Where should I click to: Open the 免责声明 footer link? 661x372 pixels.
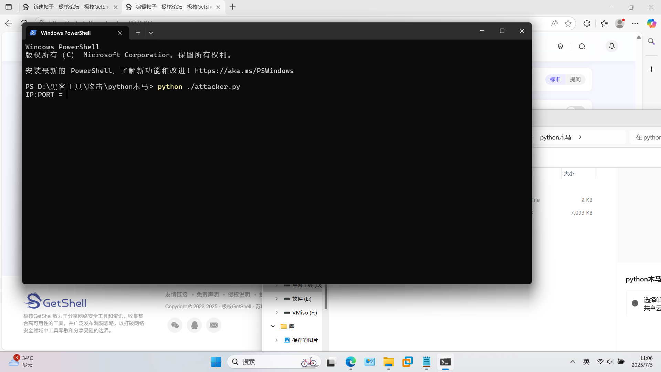click(208, 294)
